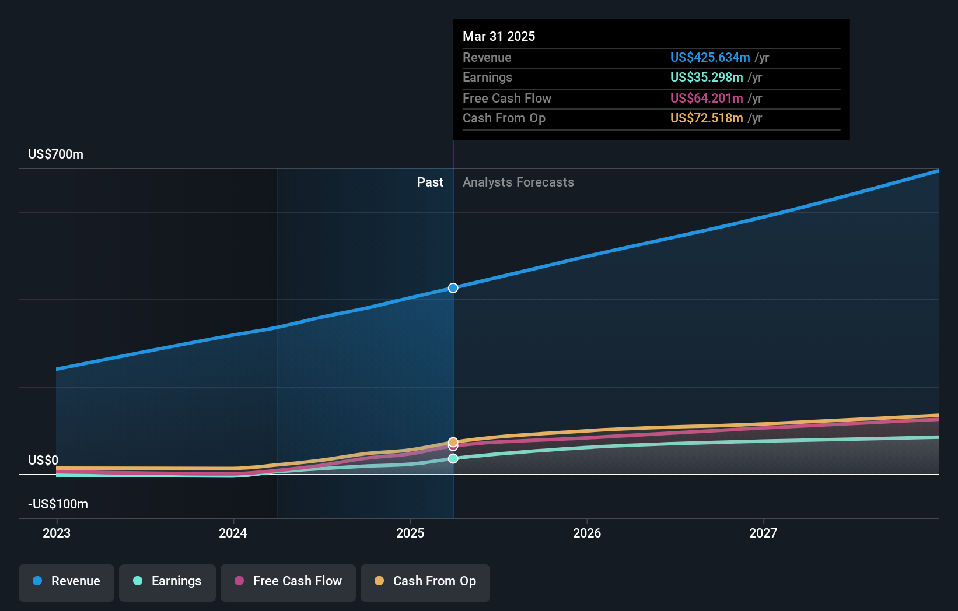Click the 2026 axis label

[587, 533]
